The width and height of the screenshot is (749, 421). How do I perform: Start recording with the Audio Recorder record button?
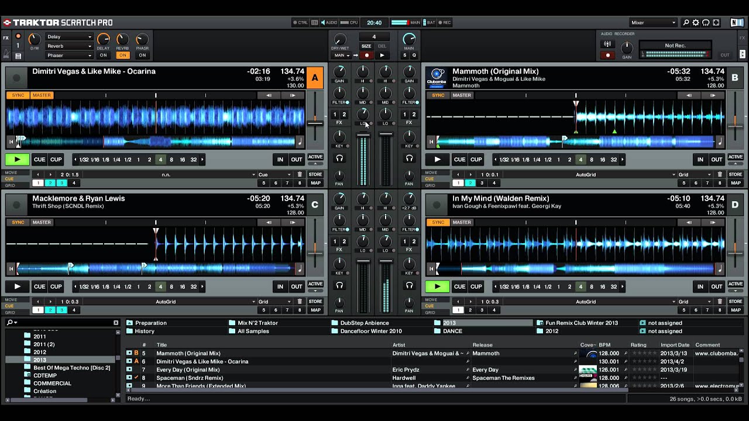pos(607,56)
